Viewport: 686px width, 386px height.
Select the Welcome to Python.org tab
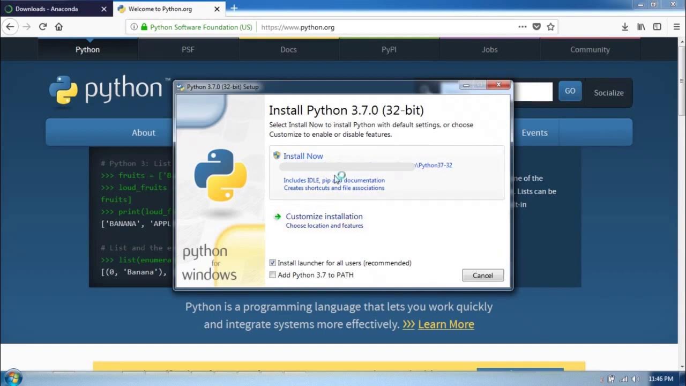coord(168,9)
